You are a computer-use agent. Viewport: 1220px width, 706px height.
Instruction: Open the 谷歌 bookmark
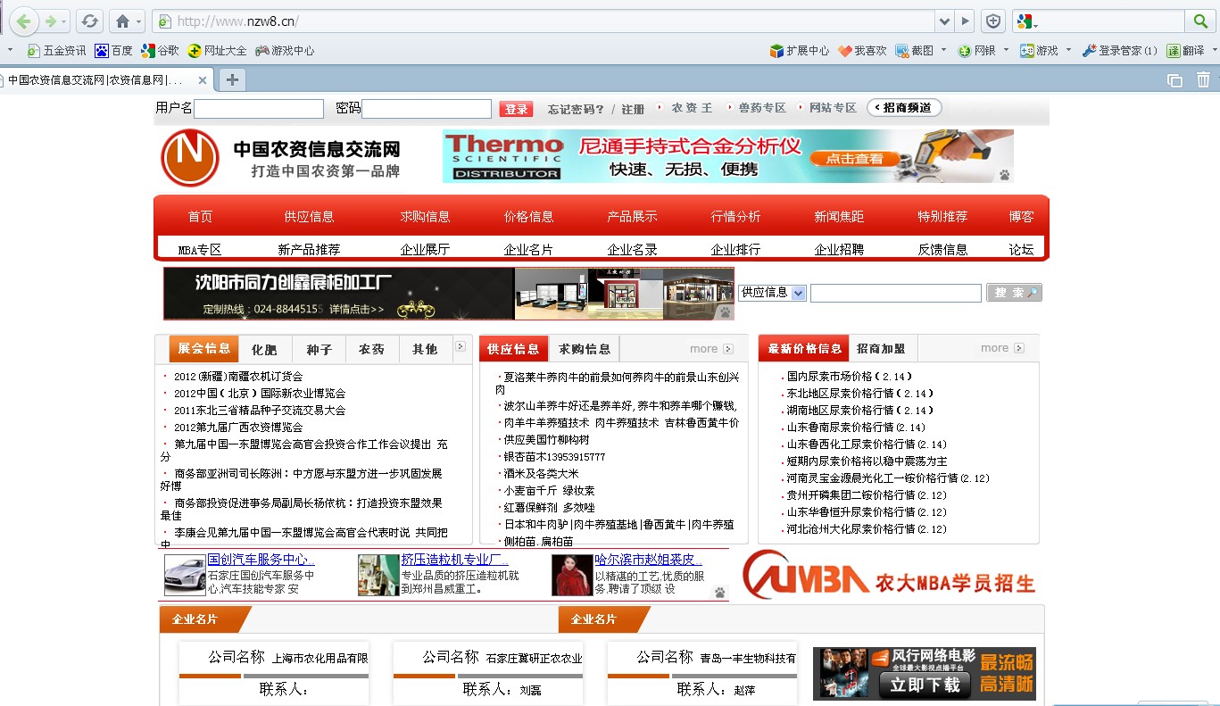coord(160,51)
